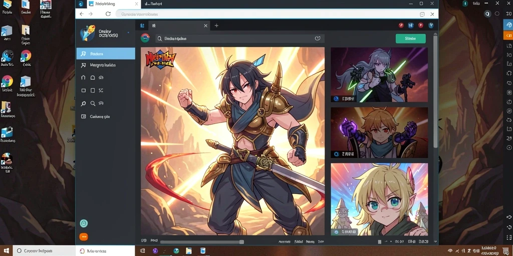This screenshot has width=513, height=256.
Task: Click the orange circle icon in sidebar bottom
Action: 84,236
